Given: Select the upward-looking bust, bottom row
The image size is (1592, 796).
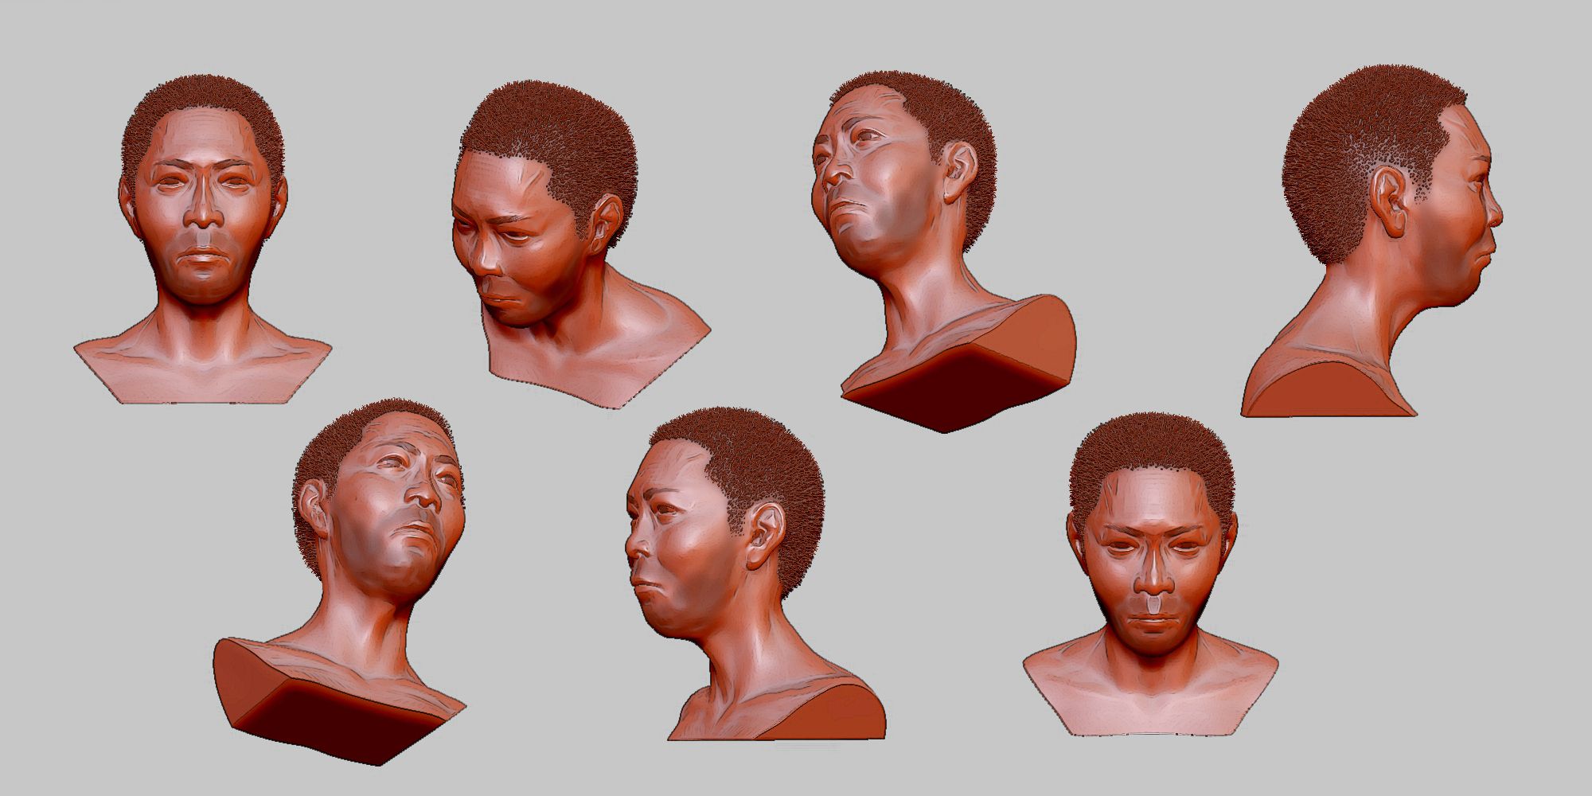Looking at the screenshot, I should tap(340, 582).
